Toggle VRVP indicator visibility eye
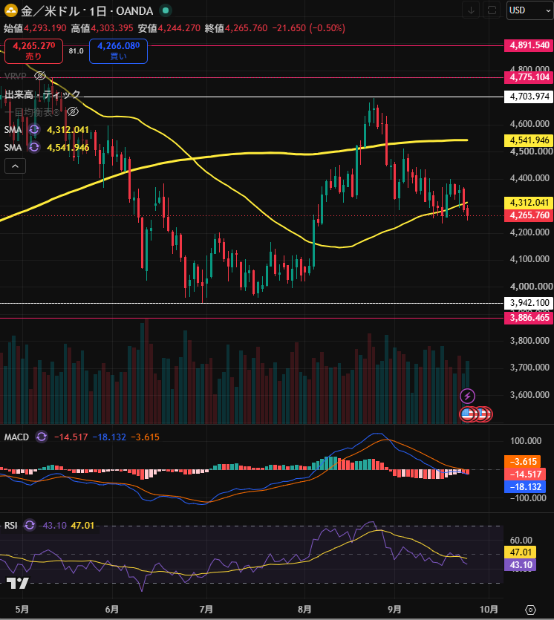The height and width of the screenshot is (620, 554). (x=40, y=76)
